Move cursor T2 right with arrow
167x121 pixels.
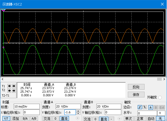pyautogui.click(x=14, y=91)
